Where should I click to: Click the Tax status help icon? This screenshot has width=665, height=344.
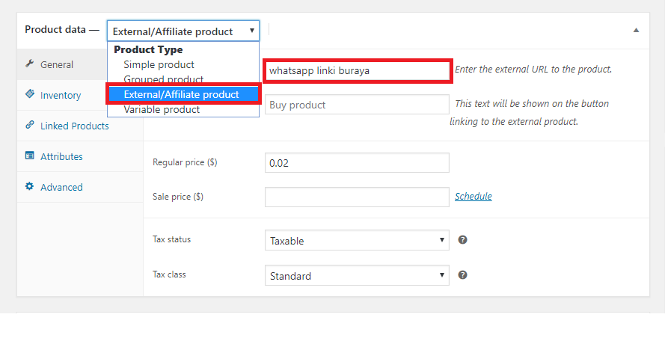[x=463, y=239]
